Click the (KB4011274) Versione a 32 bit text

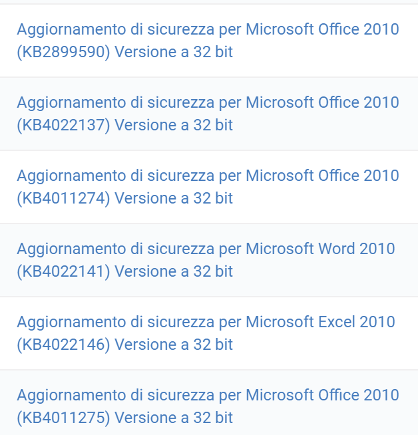pos(124,199)
